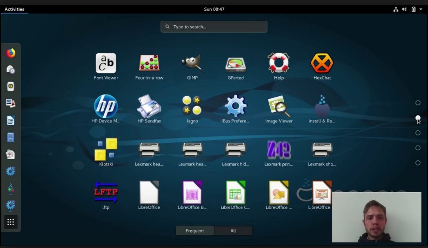Launch LibreOffice Base
This screenshot has height=248, width=428.
pos(192,192)
